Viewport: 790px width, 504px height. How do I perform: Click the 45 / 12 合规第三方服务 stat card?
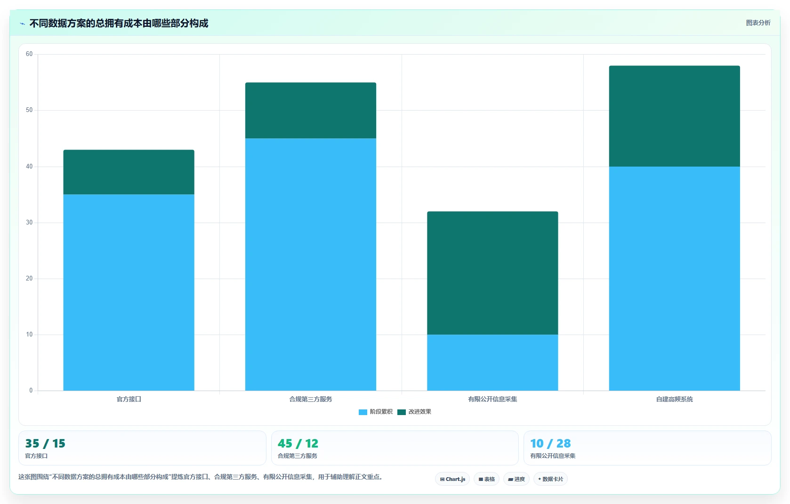pyautogui.click(x=395, y=448)
